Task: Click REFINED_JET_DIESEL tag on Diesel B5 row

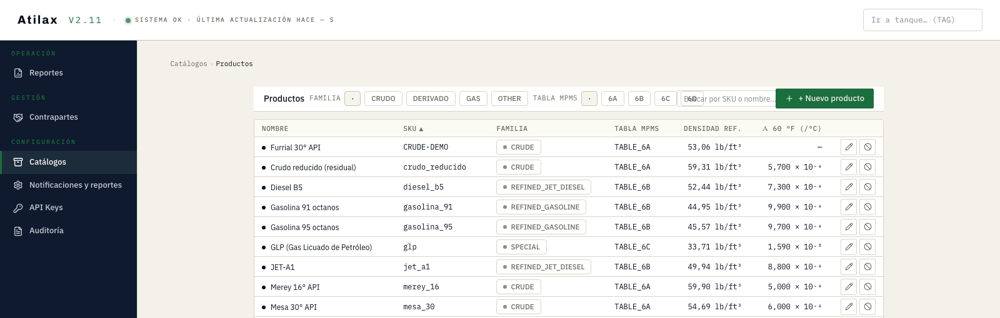Action: pyautogui.click(x=544, y=187)
